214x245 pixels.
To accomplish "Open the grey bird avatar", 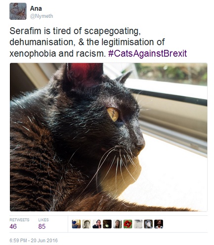I will [x=148, y=224].
